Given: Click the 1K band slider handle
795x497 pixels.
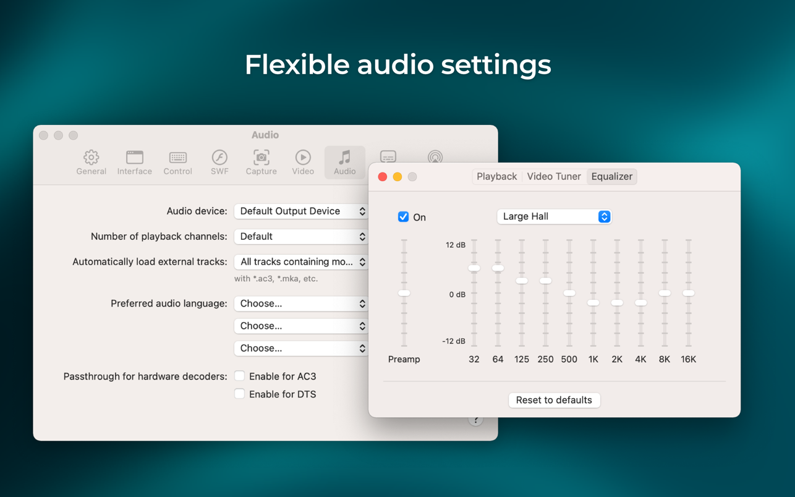Looking at the screenshot, I should coord(593,303).
